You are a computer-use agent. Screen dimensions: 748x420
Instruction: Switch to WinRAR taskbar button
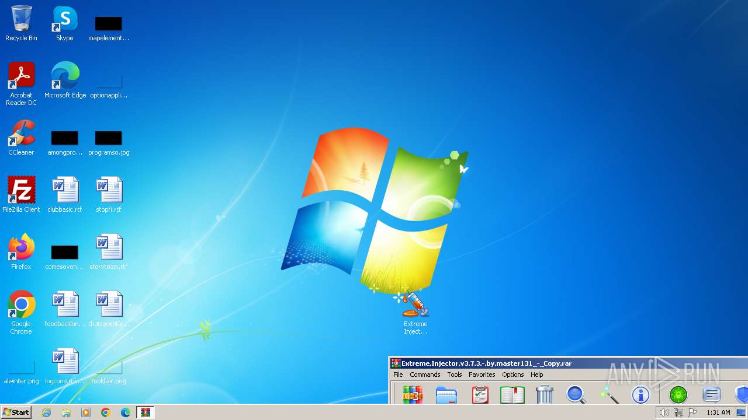point(145,412)
